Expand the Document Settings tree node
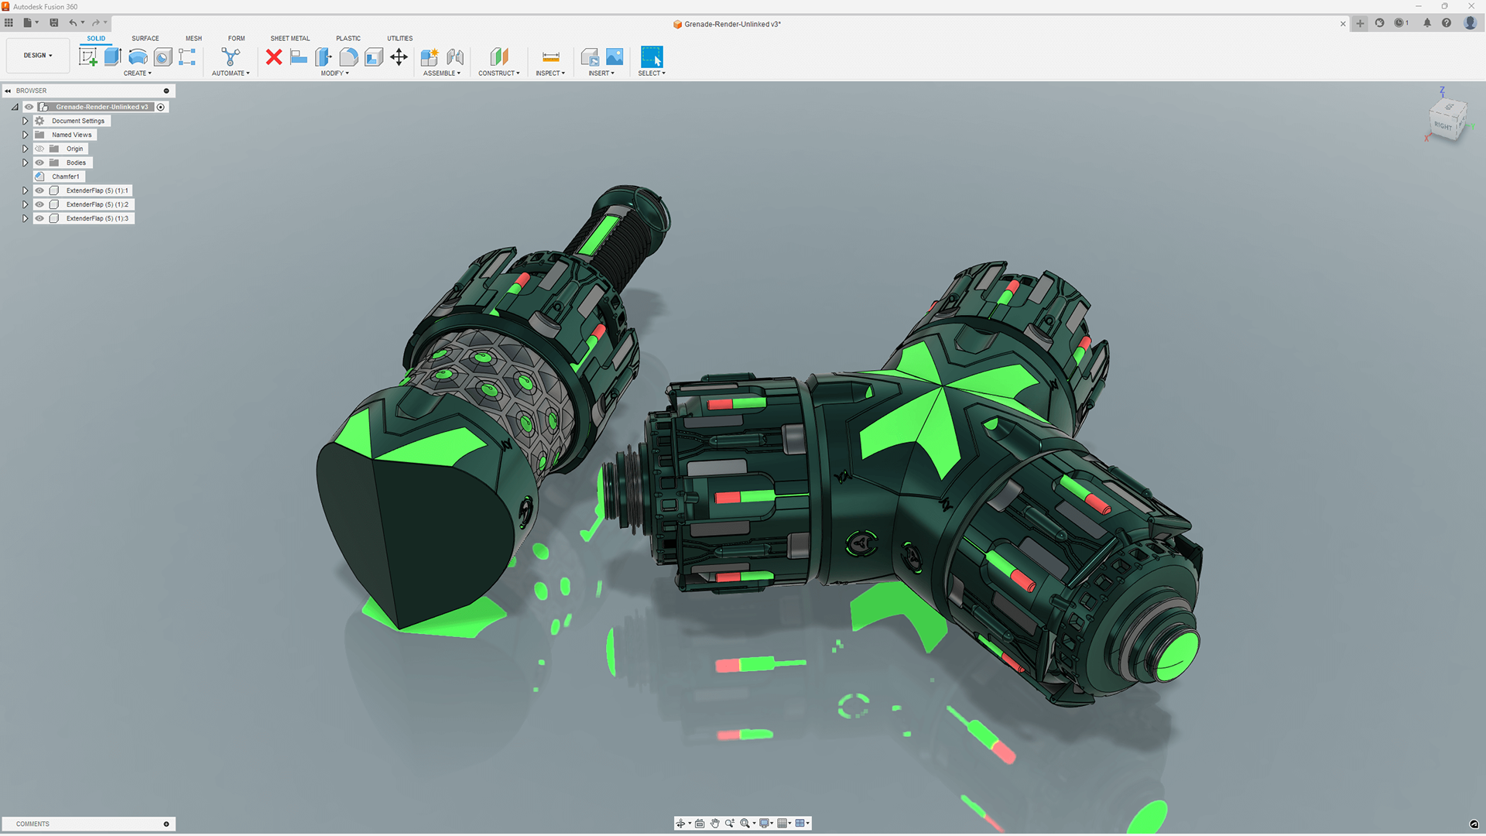 point(25,121)
